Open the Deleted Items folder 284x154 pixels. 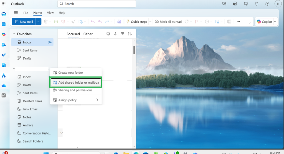pos(32,101)
